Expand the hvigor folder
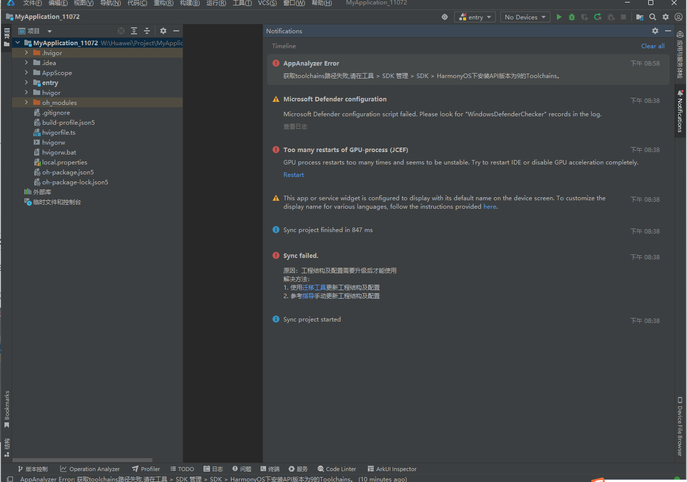Screen dimensions: 687x482 (26, 92)
